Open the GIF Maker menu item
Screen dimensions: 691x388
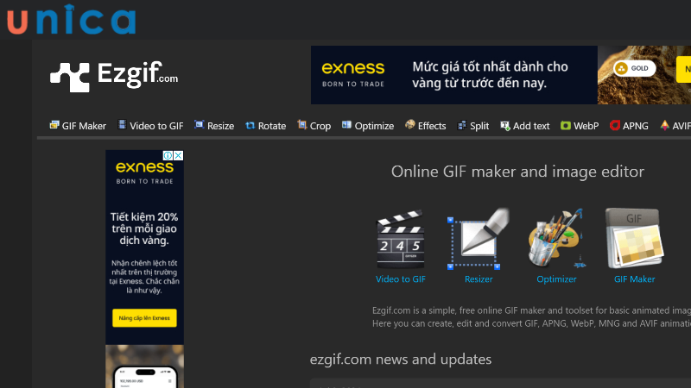(78, 126)
